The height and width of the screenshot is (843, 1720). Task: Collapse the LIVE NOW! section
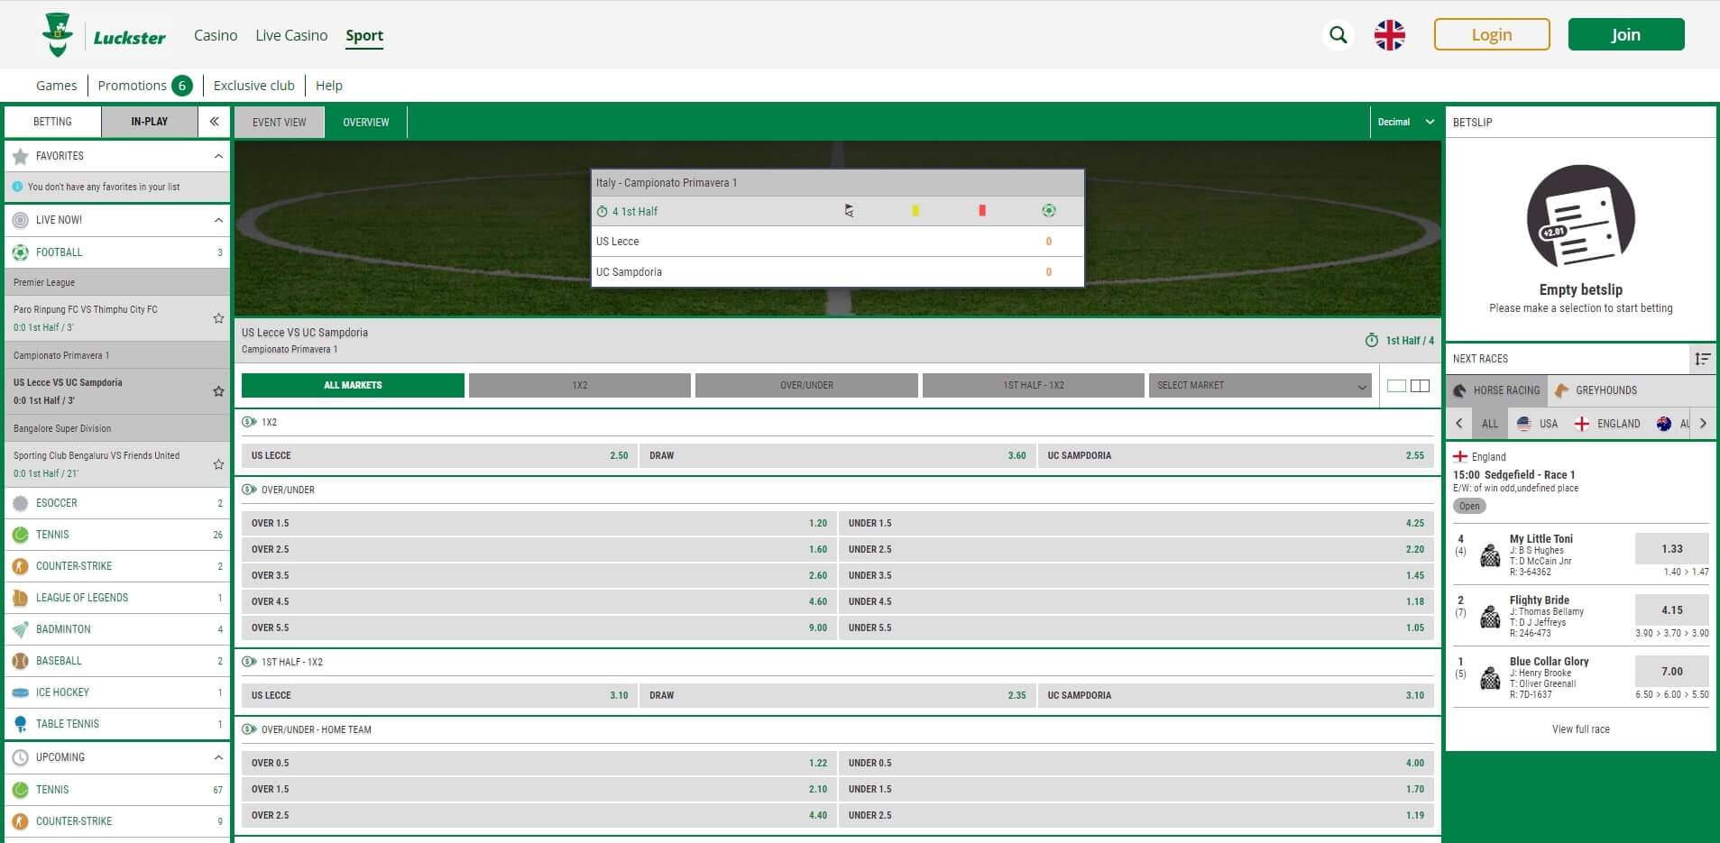[217, 219]
